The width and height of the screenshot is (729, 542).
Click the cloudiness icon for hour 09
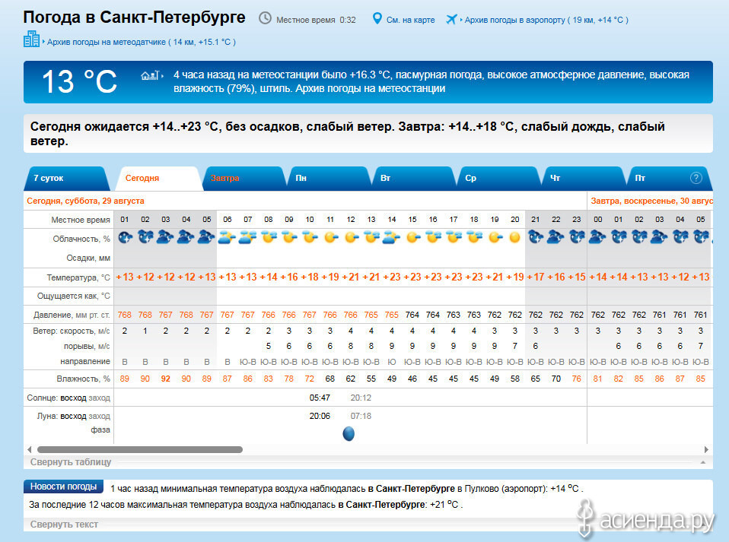(x=289, y=238)
